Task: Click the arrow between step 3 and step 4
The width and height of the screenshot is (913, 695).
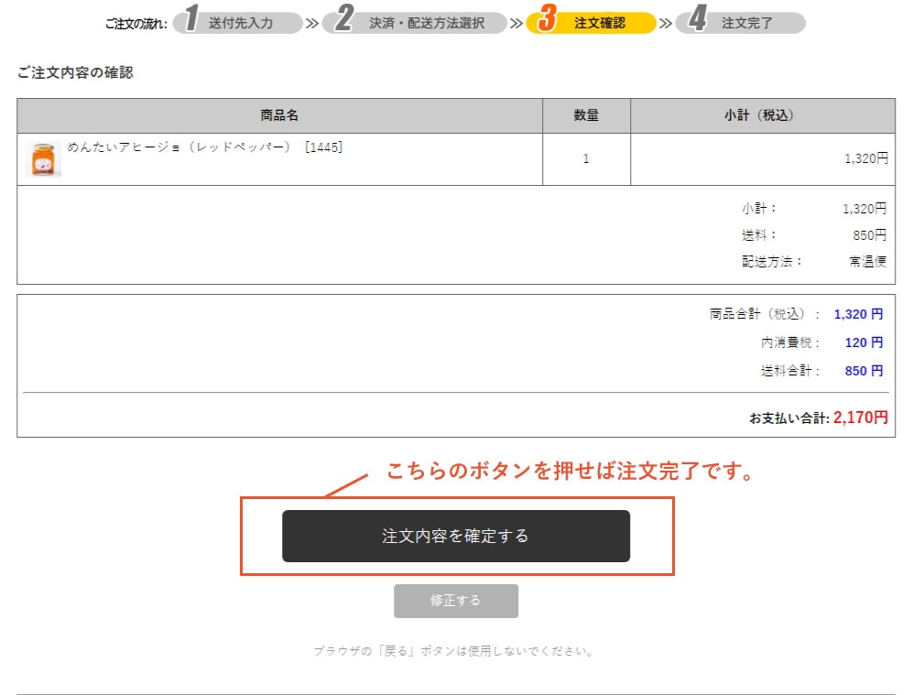Action: [665, 23]
